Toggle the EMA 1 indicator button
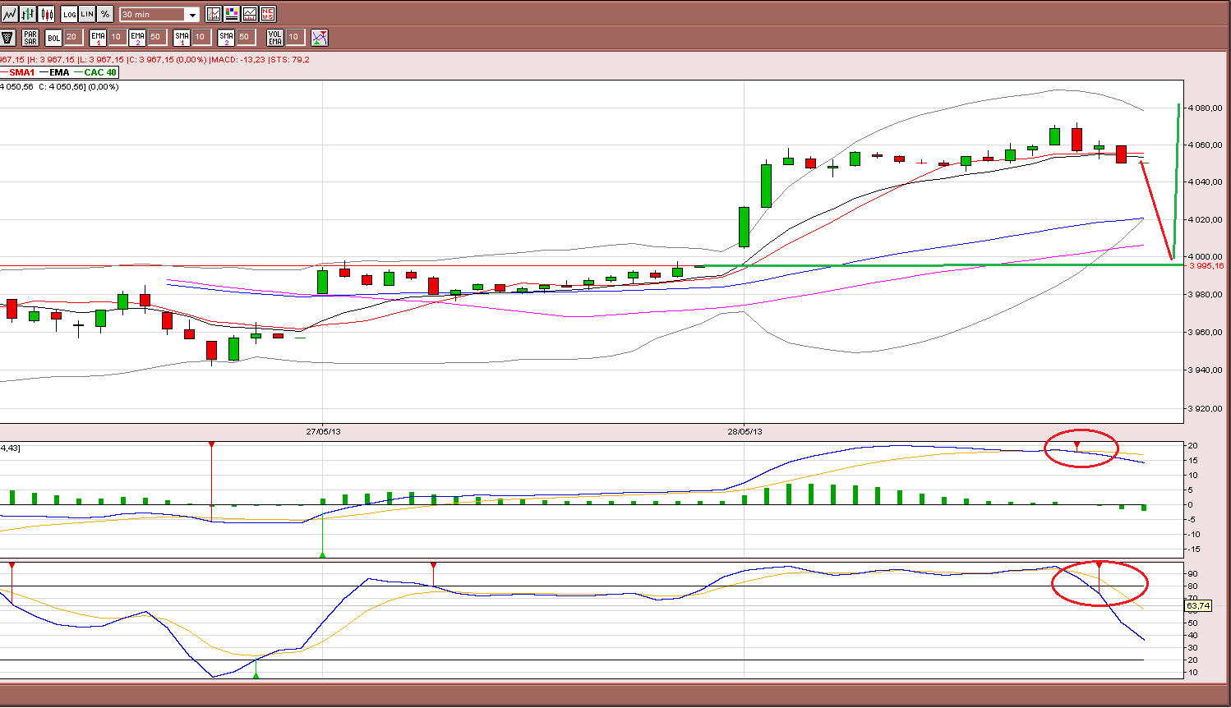 (99, 38)
